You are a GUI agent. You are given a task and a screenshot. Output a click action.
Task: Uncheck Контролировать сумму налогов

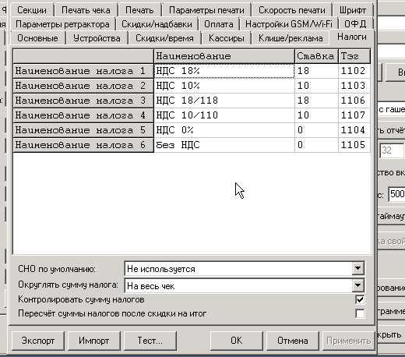click(x=360, y=300)
